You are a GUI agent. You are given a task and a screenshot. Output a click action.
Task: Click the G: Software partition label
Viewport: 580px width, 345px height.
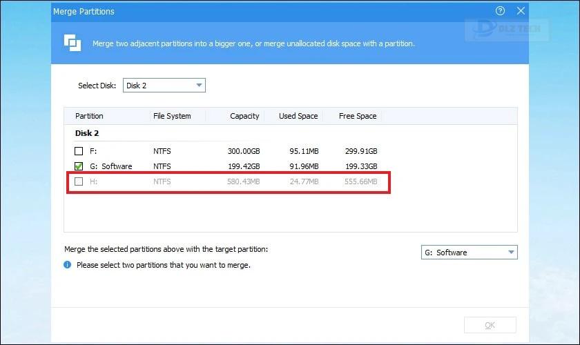[x=111, y=166]
